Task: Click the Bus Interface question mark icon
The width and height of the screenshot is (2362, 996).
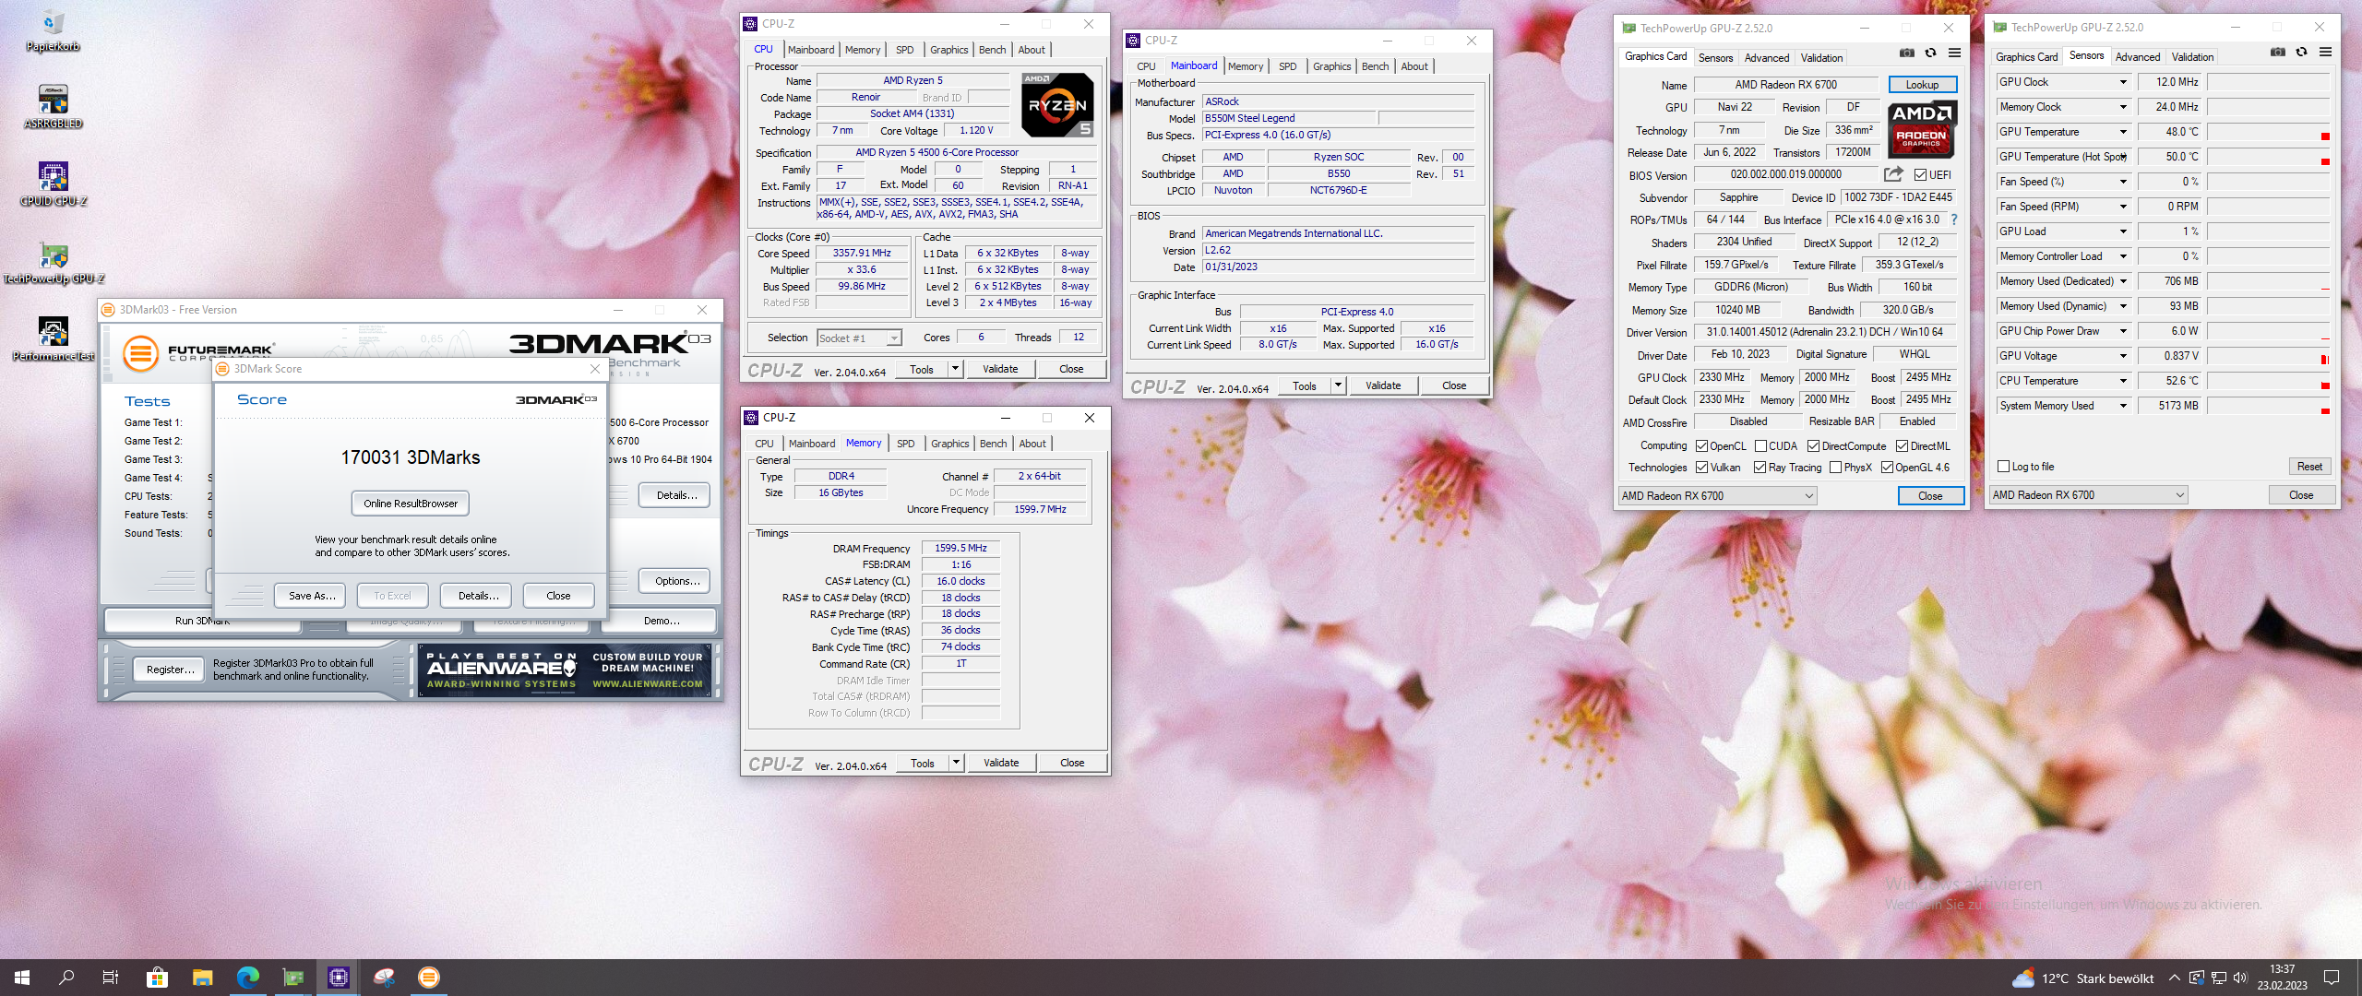Action: coord(1954,219)
